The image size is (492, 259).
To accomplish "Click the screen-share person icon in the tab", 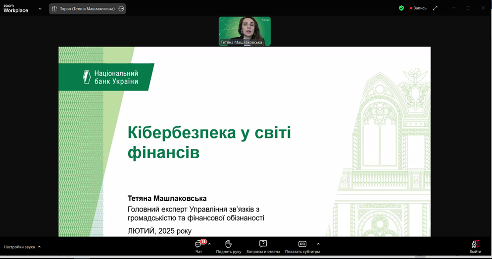I will [54, 9].
